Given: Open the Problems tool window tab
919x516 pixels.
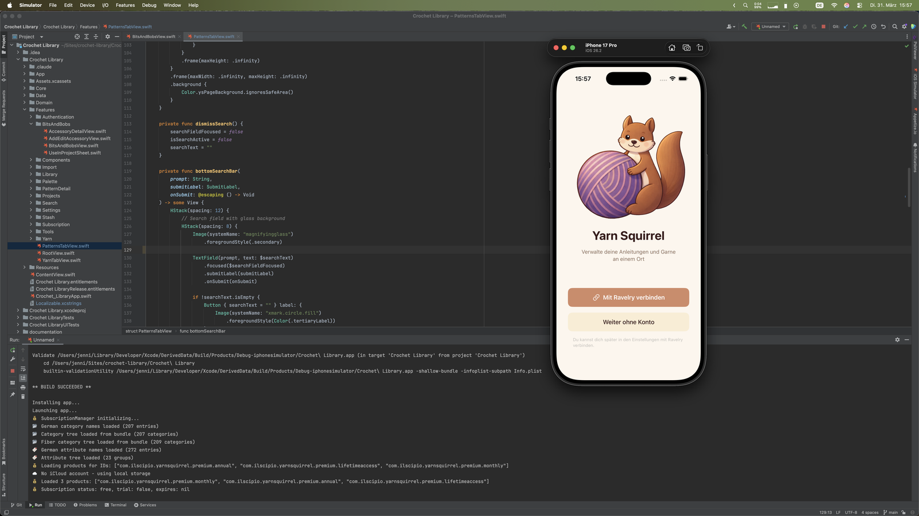Looking at the screenshot, I should [85, 505].
